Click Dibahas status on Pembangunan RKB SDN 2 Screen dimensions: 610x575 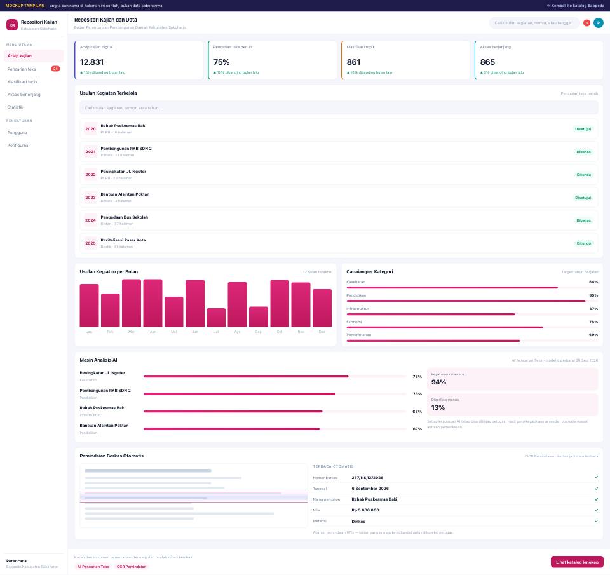pos(583,152)
